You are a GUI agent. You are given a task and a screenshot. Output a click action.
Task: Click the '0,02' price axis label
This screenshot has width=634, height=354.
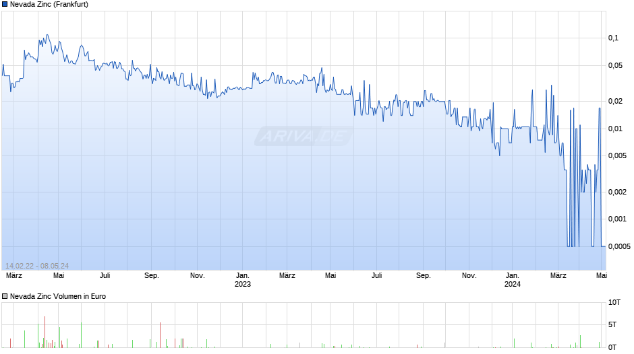tap(615, 102)
